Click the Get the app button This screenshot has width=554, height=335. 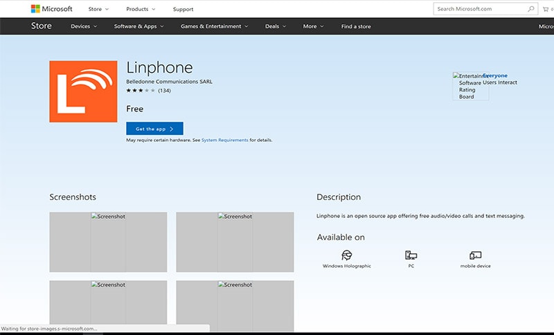(x=154, y=129)
